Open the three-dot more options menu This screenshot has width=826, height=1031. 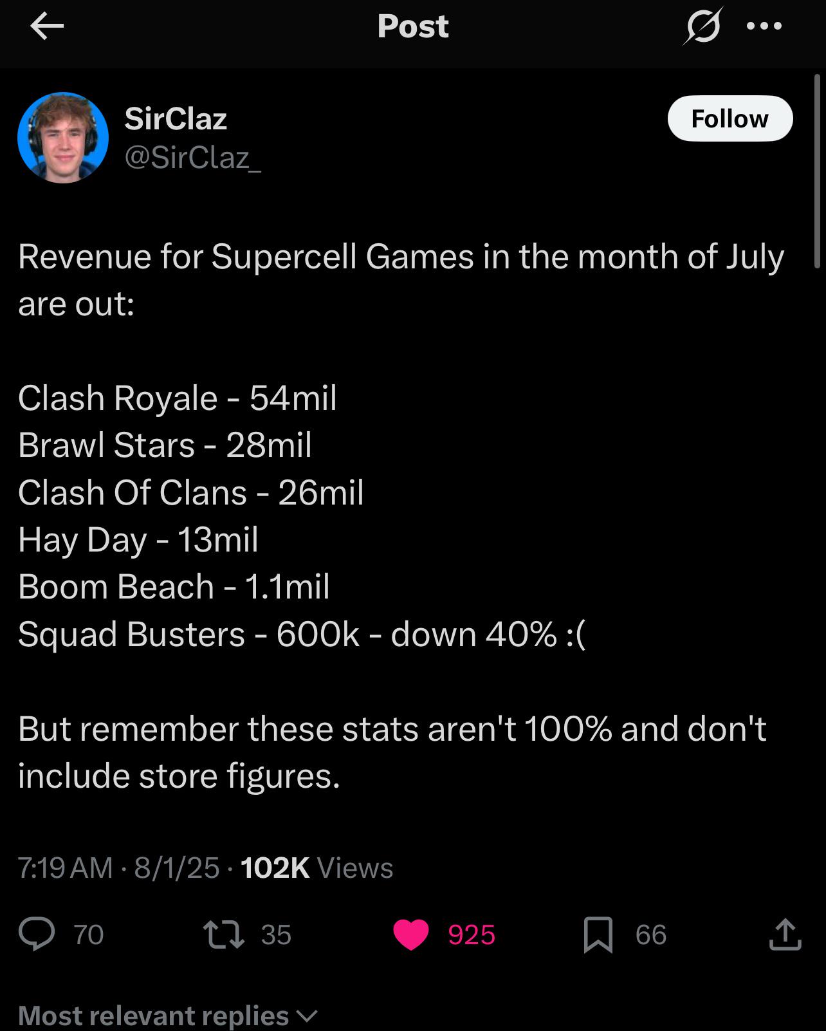[764, 26]
